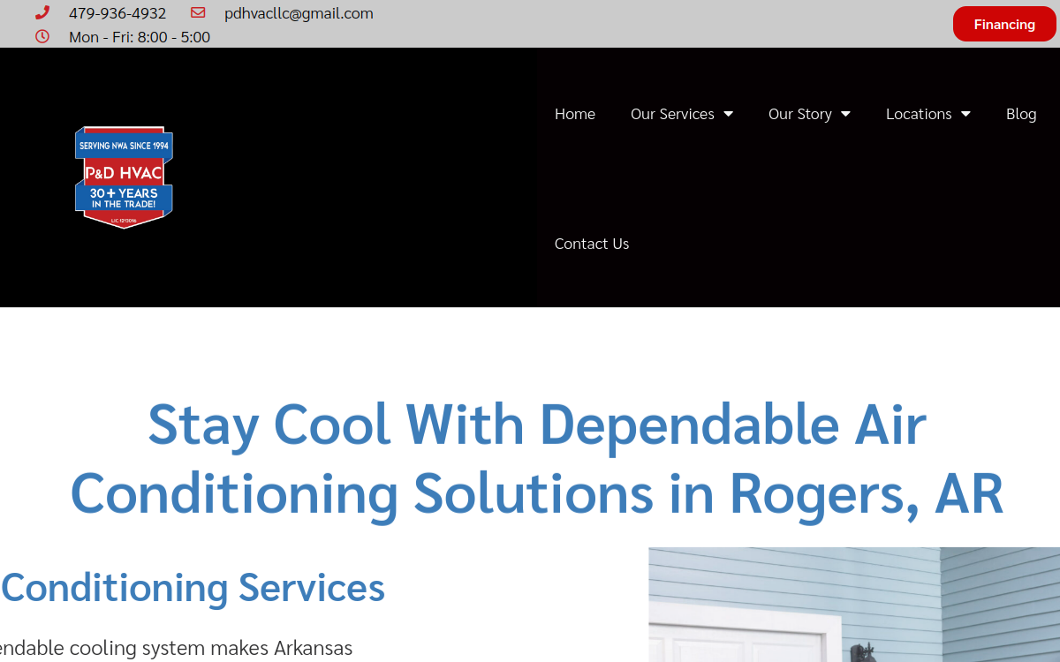This screenshot has width=1060, height=662.
Task: Open the pdhvacllc@gmail.com email link
Action: click(299, 13)
